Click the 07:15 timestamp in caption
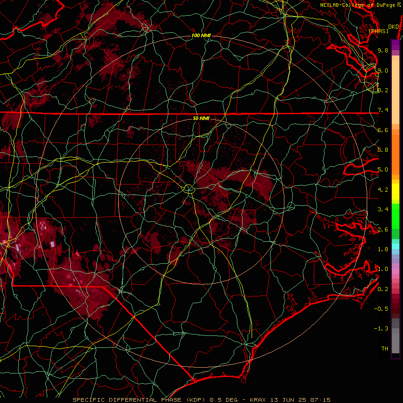 [x=320, y=400]
